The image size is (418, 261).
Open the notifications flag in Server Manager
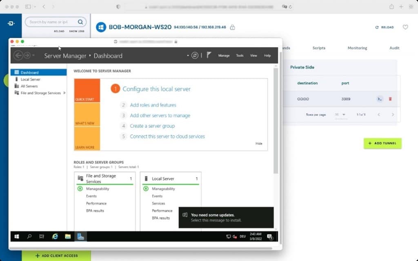coord(209,55)
